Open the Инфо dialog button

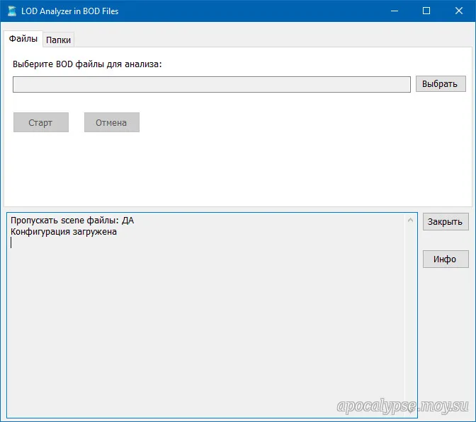pyautogui.click(x=445, y=259)
